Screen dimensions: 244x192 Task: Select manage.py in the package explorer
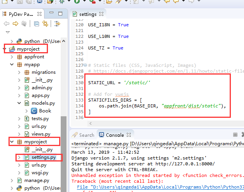[37, 180]
